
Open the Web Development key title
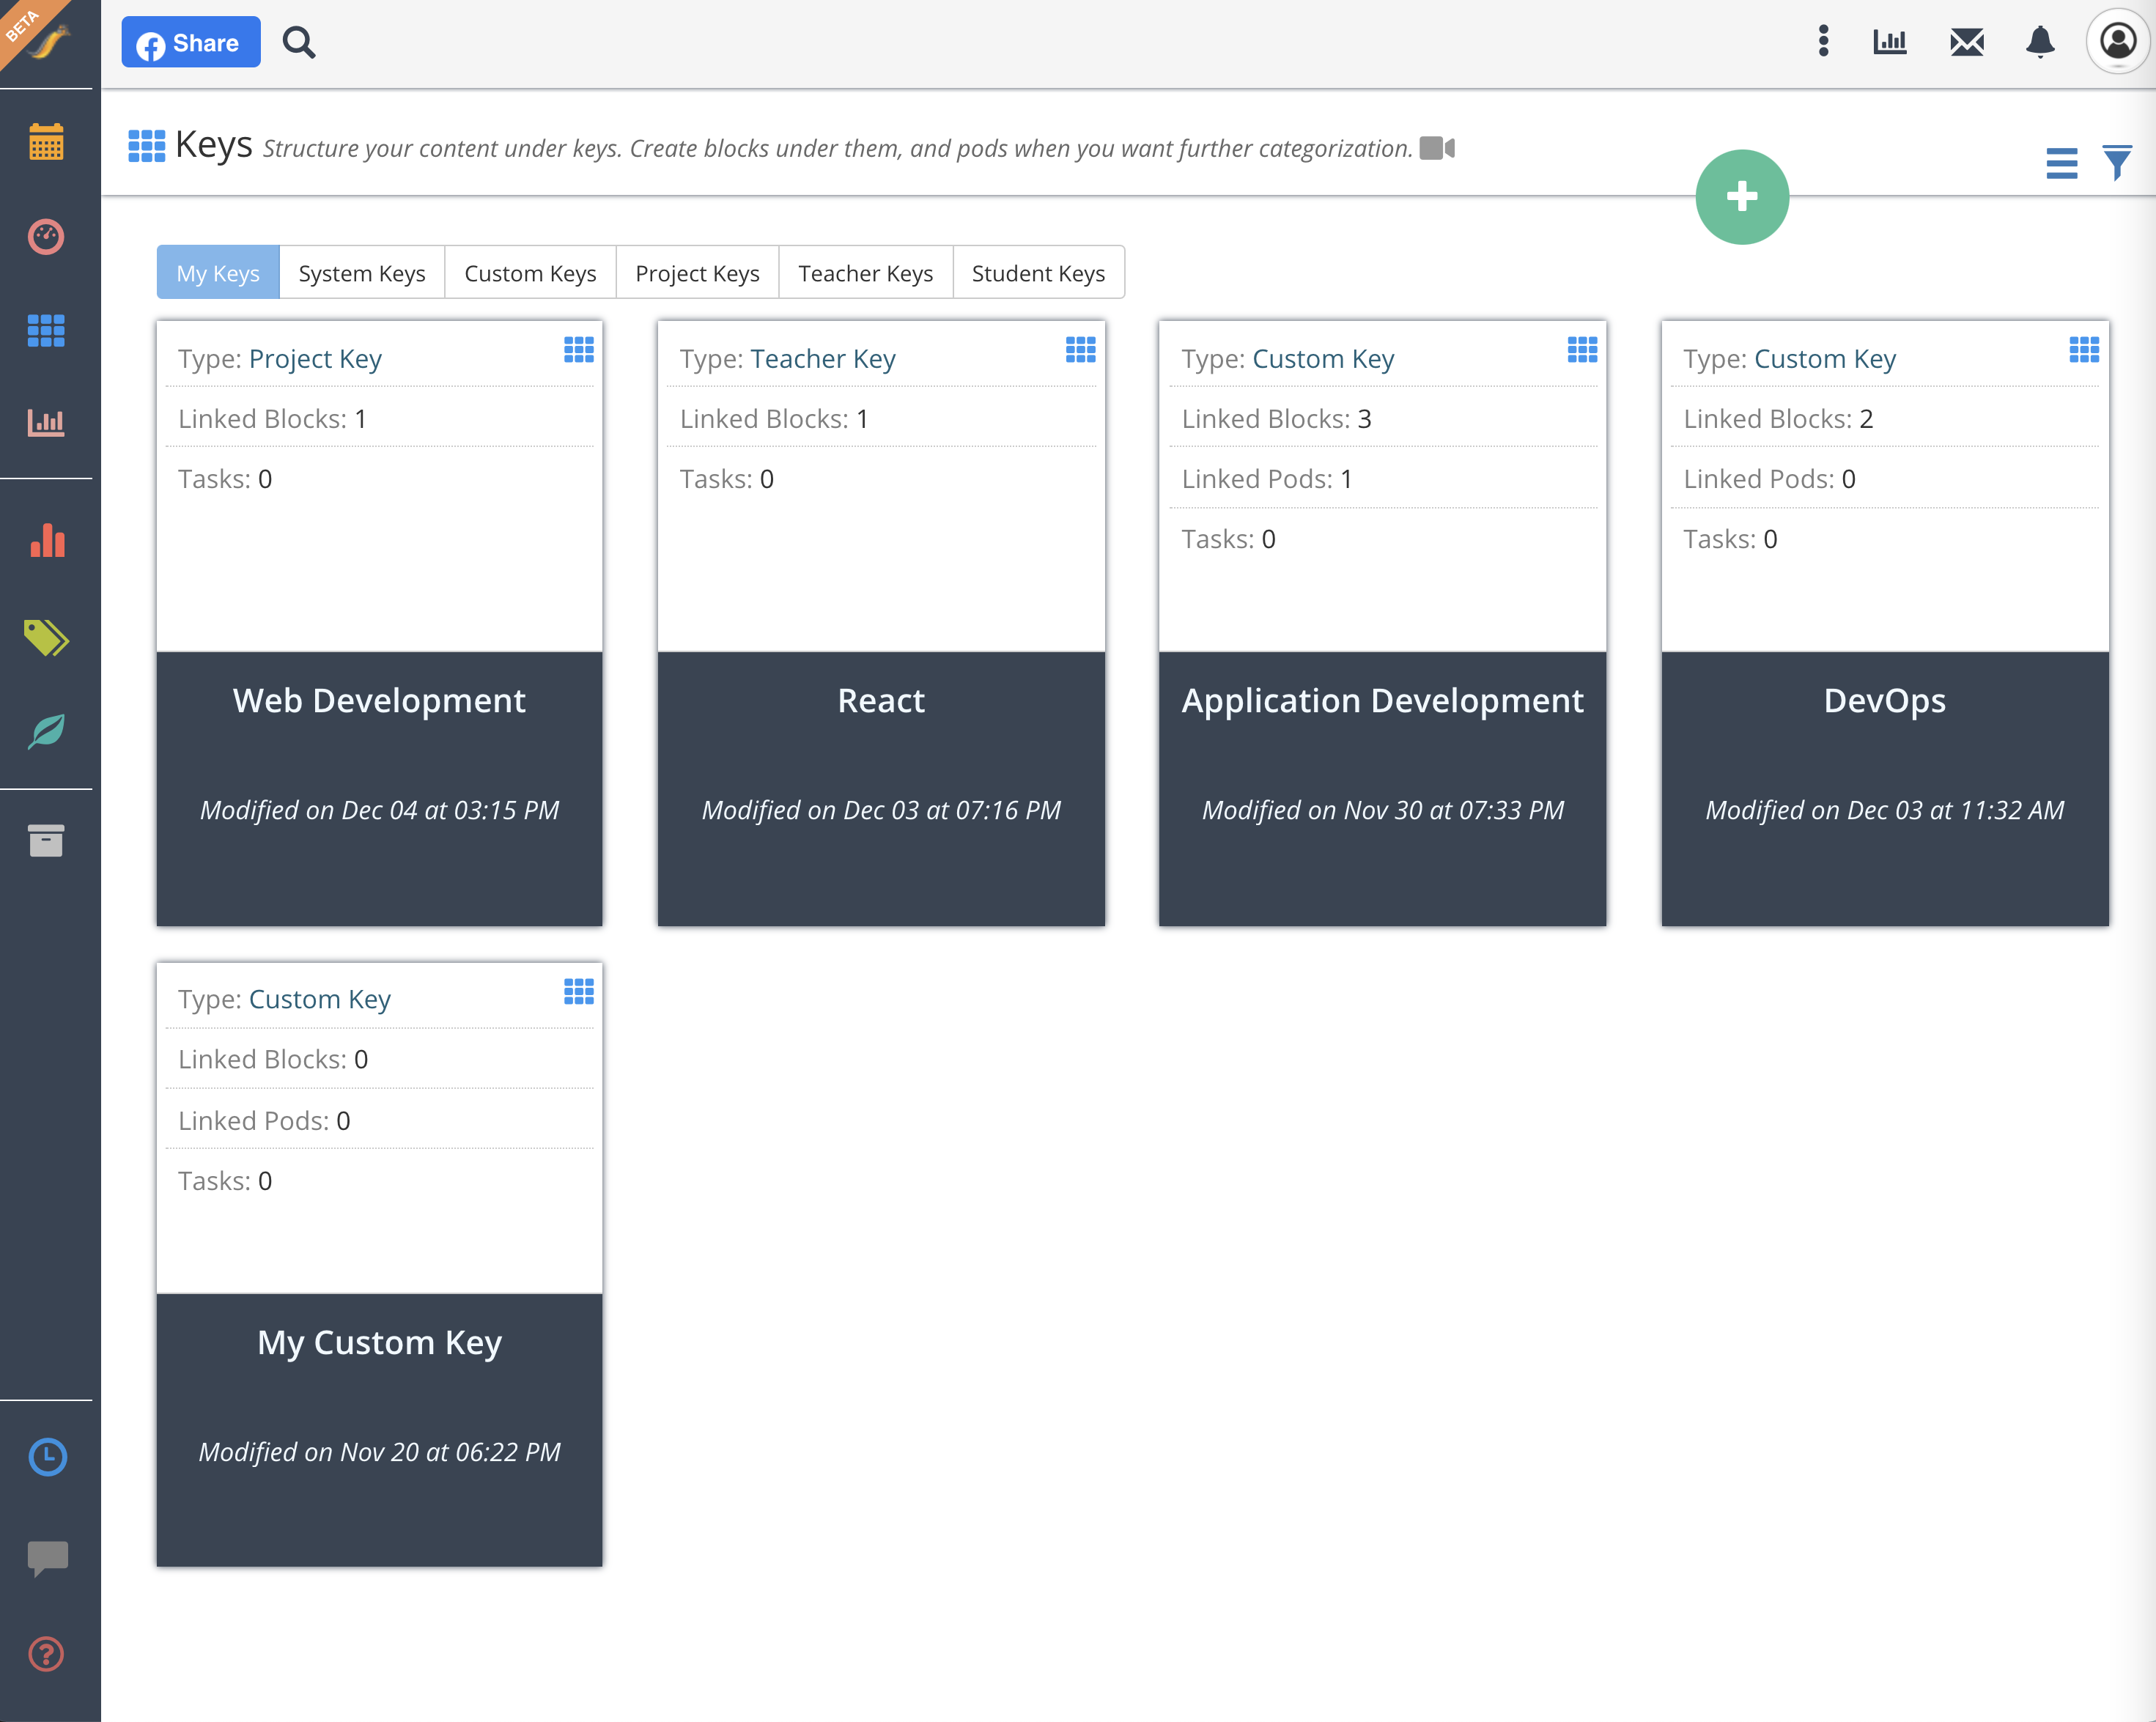(379, 700)
